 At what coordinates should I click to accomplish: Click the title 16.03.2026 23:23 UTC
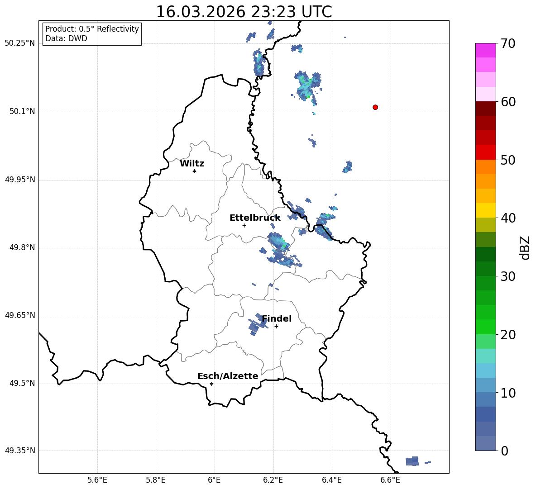[244, 12]
